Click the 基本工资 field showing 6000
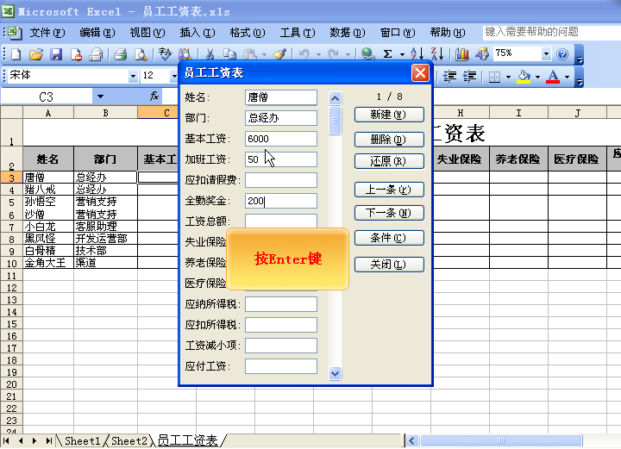This screenshot has width=621, height=449. (281, 139)
